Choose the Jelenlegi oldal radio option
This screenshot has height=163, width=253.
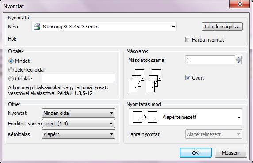(11, 70)
